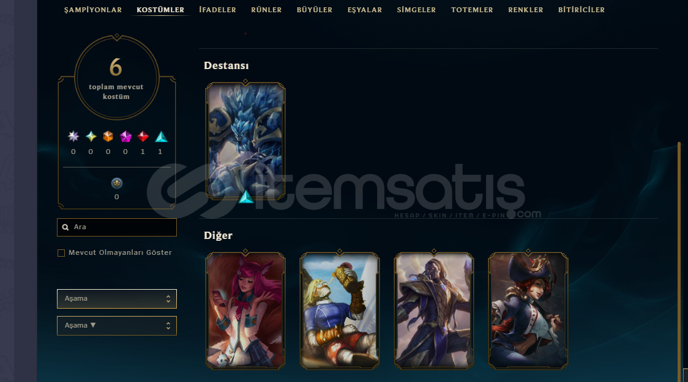Click the cyan triangle rarity gem icon

point(161,137)
